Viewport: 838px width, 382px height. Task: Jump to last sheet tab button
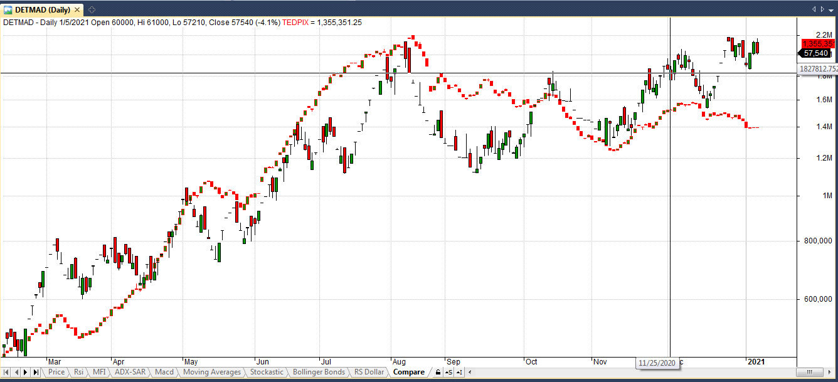tap(36, 373)
